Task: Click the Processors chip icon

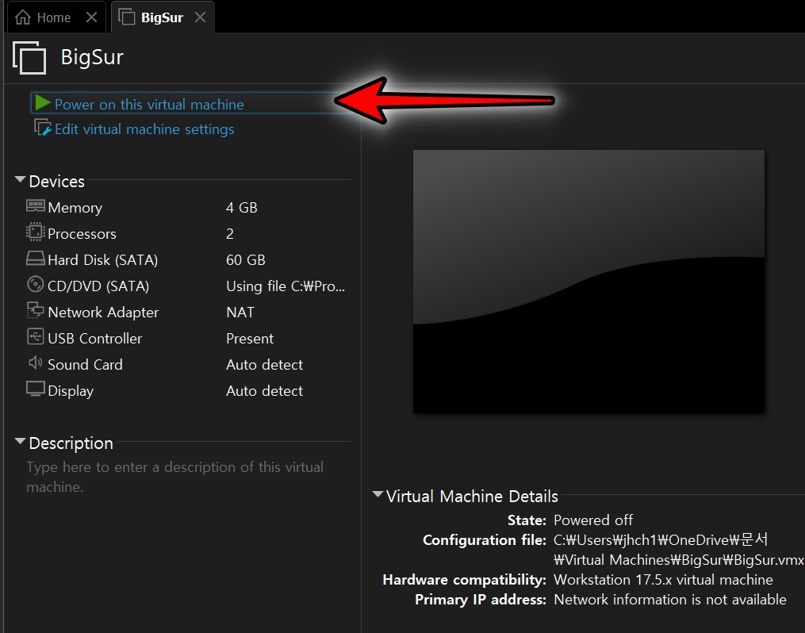Action: pyautogui.click(x=36, y=232)
